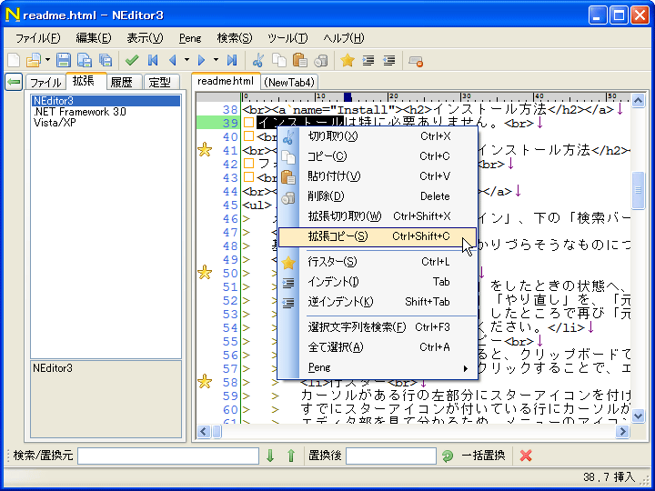The width and height of the screenshot is (655, 491).
Task: Choose 切り取り(X) from the context menu
Action: 378,136
